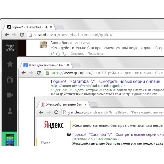Click Поиск in the Yandex left column
The height and width of the screenshot is (164, 164).
pyautogui.click(x=46, y=142)
